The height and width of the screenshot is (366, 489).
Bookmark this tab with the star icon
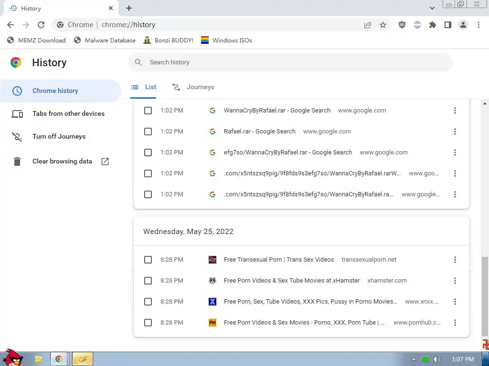pyautogui.click(x=383, y=25)
